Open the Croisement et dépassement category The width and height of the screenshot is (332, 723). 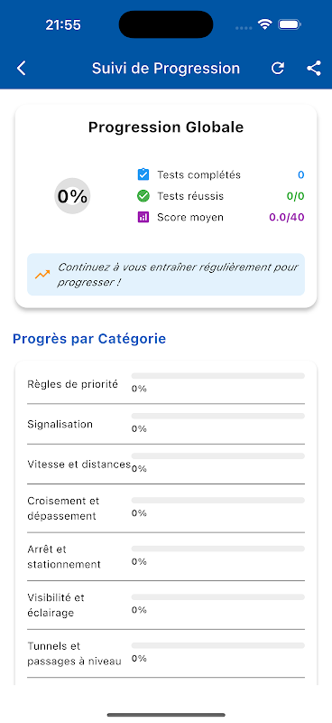tap(166, 508)
